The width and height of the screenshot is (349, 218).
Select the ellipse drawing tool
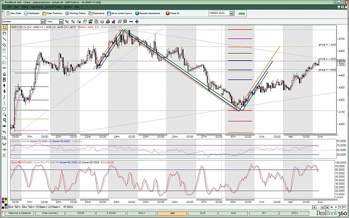4,109
